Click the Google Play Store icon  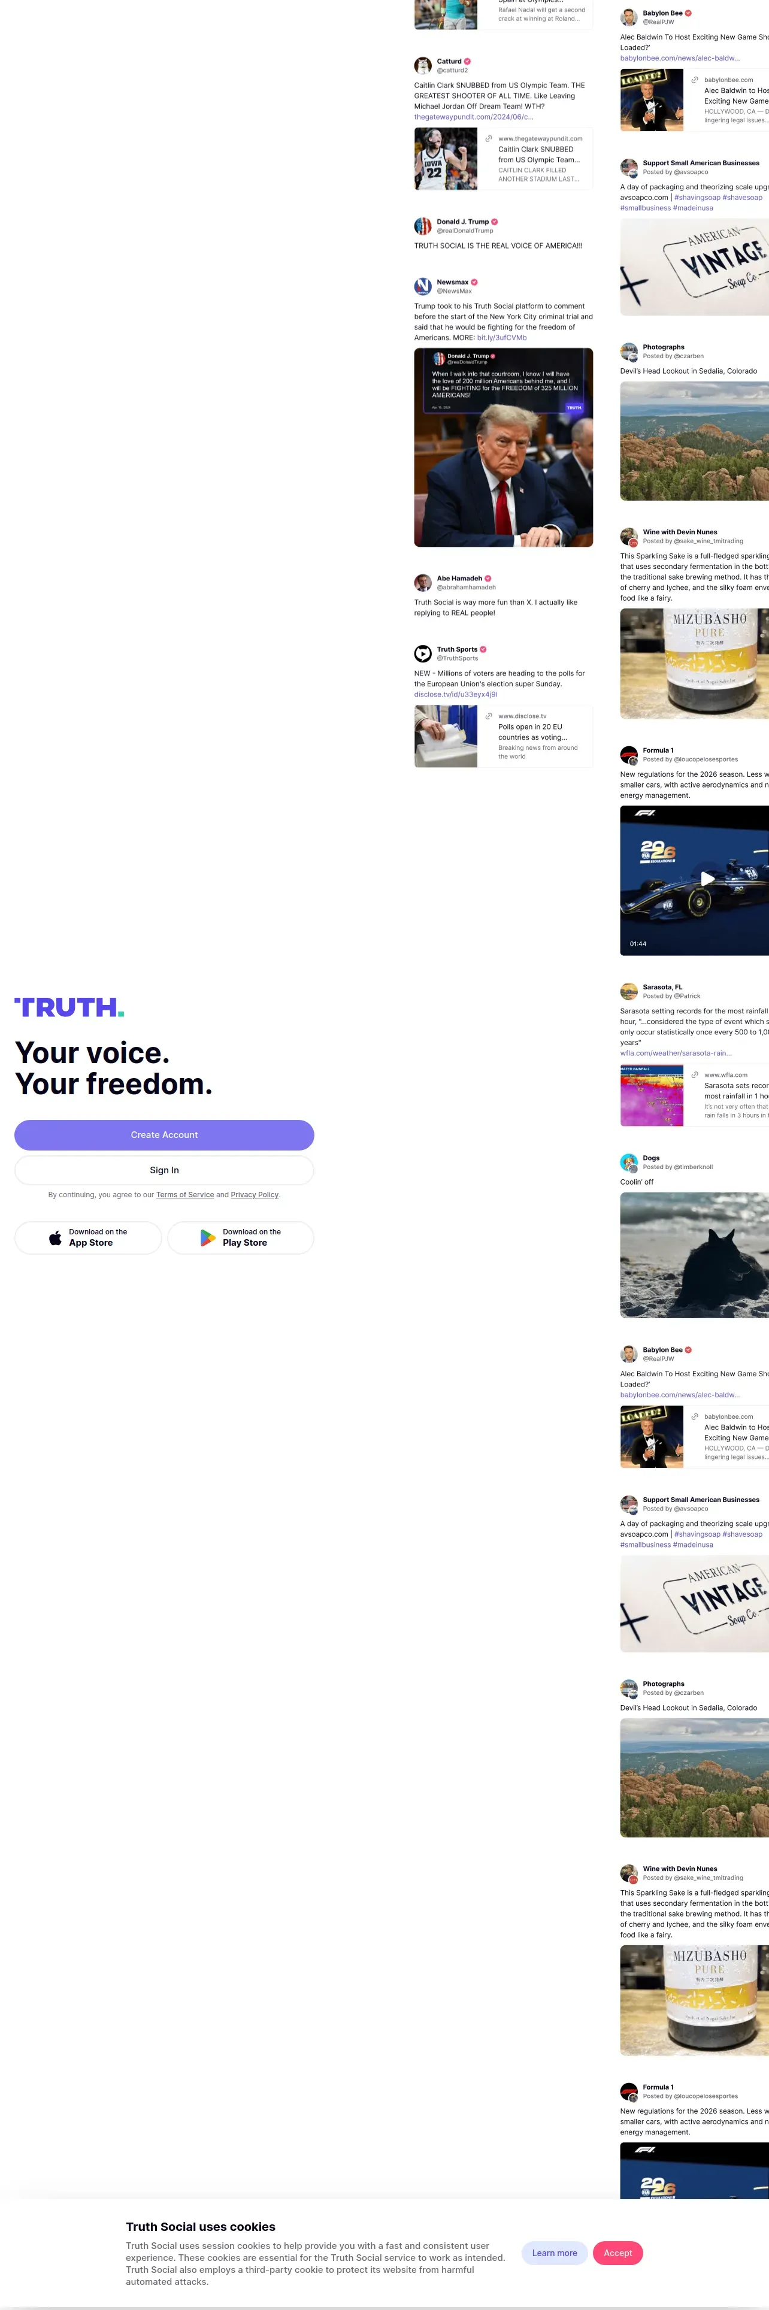[207, 1237]
